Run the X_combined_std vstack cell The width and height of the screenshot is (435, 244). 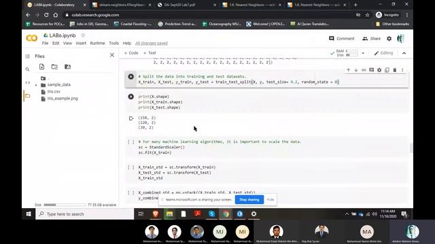point(131,192)
